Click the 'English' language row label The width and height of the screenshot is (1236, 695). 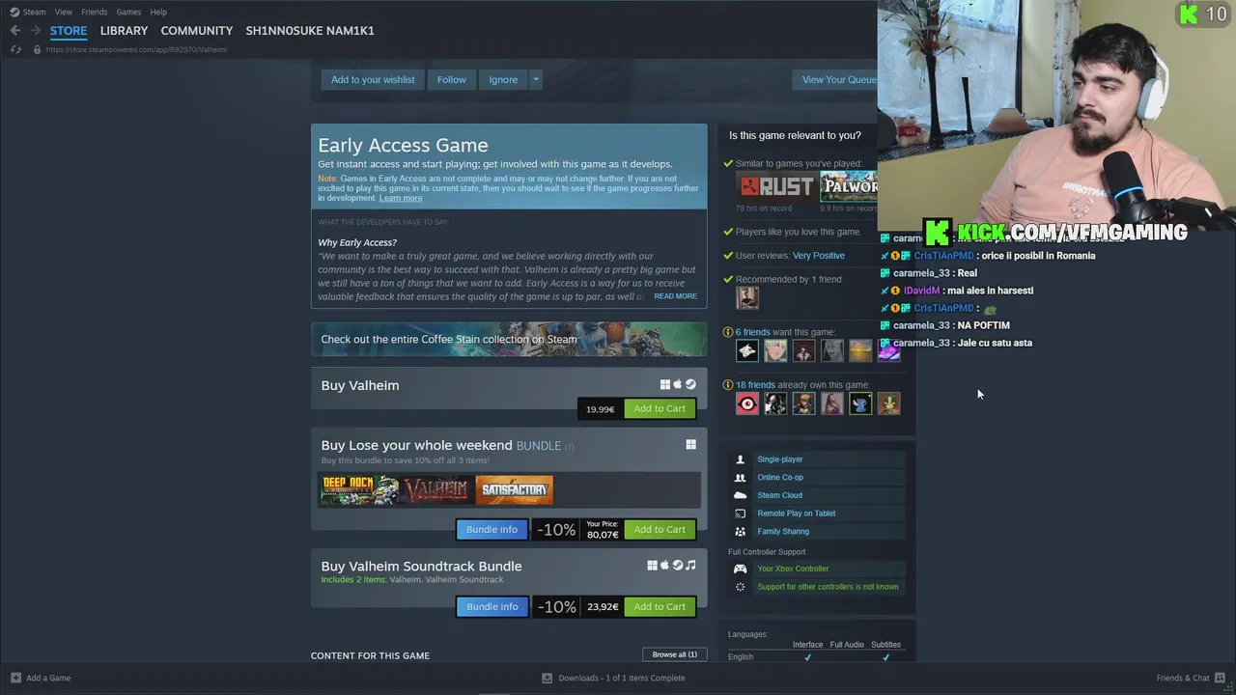[741, 657]
